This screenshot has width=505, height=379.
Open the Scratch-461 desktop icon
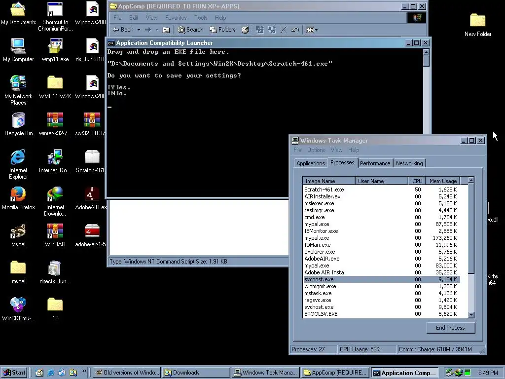pyautogui.click(x=91, y=161)
